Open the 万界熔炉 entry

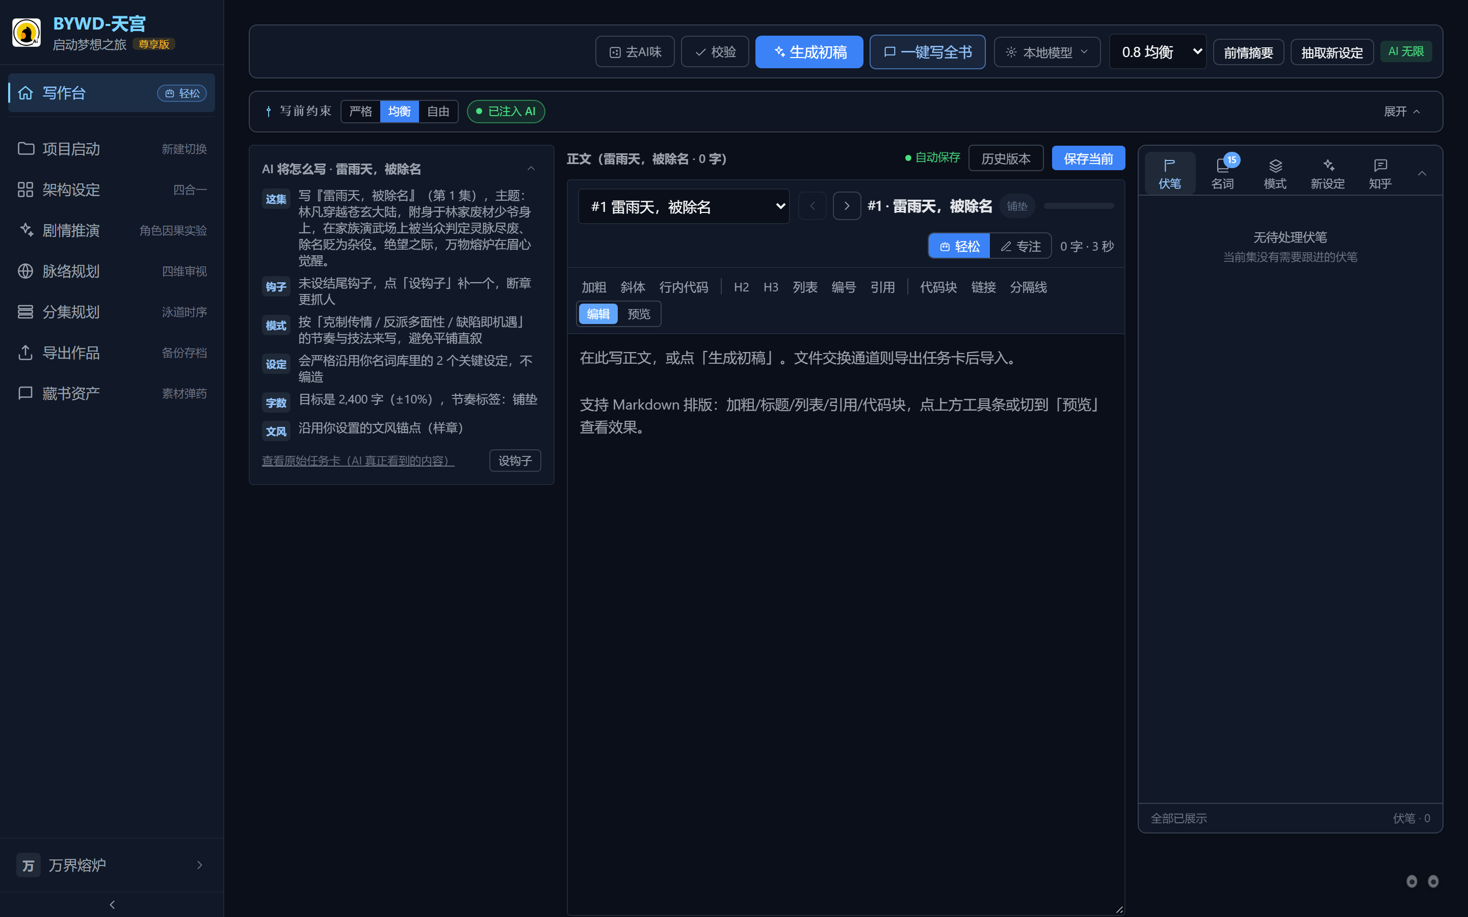click(112, 865)
